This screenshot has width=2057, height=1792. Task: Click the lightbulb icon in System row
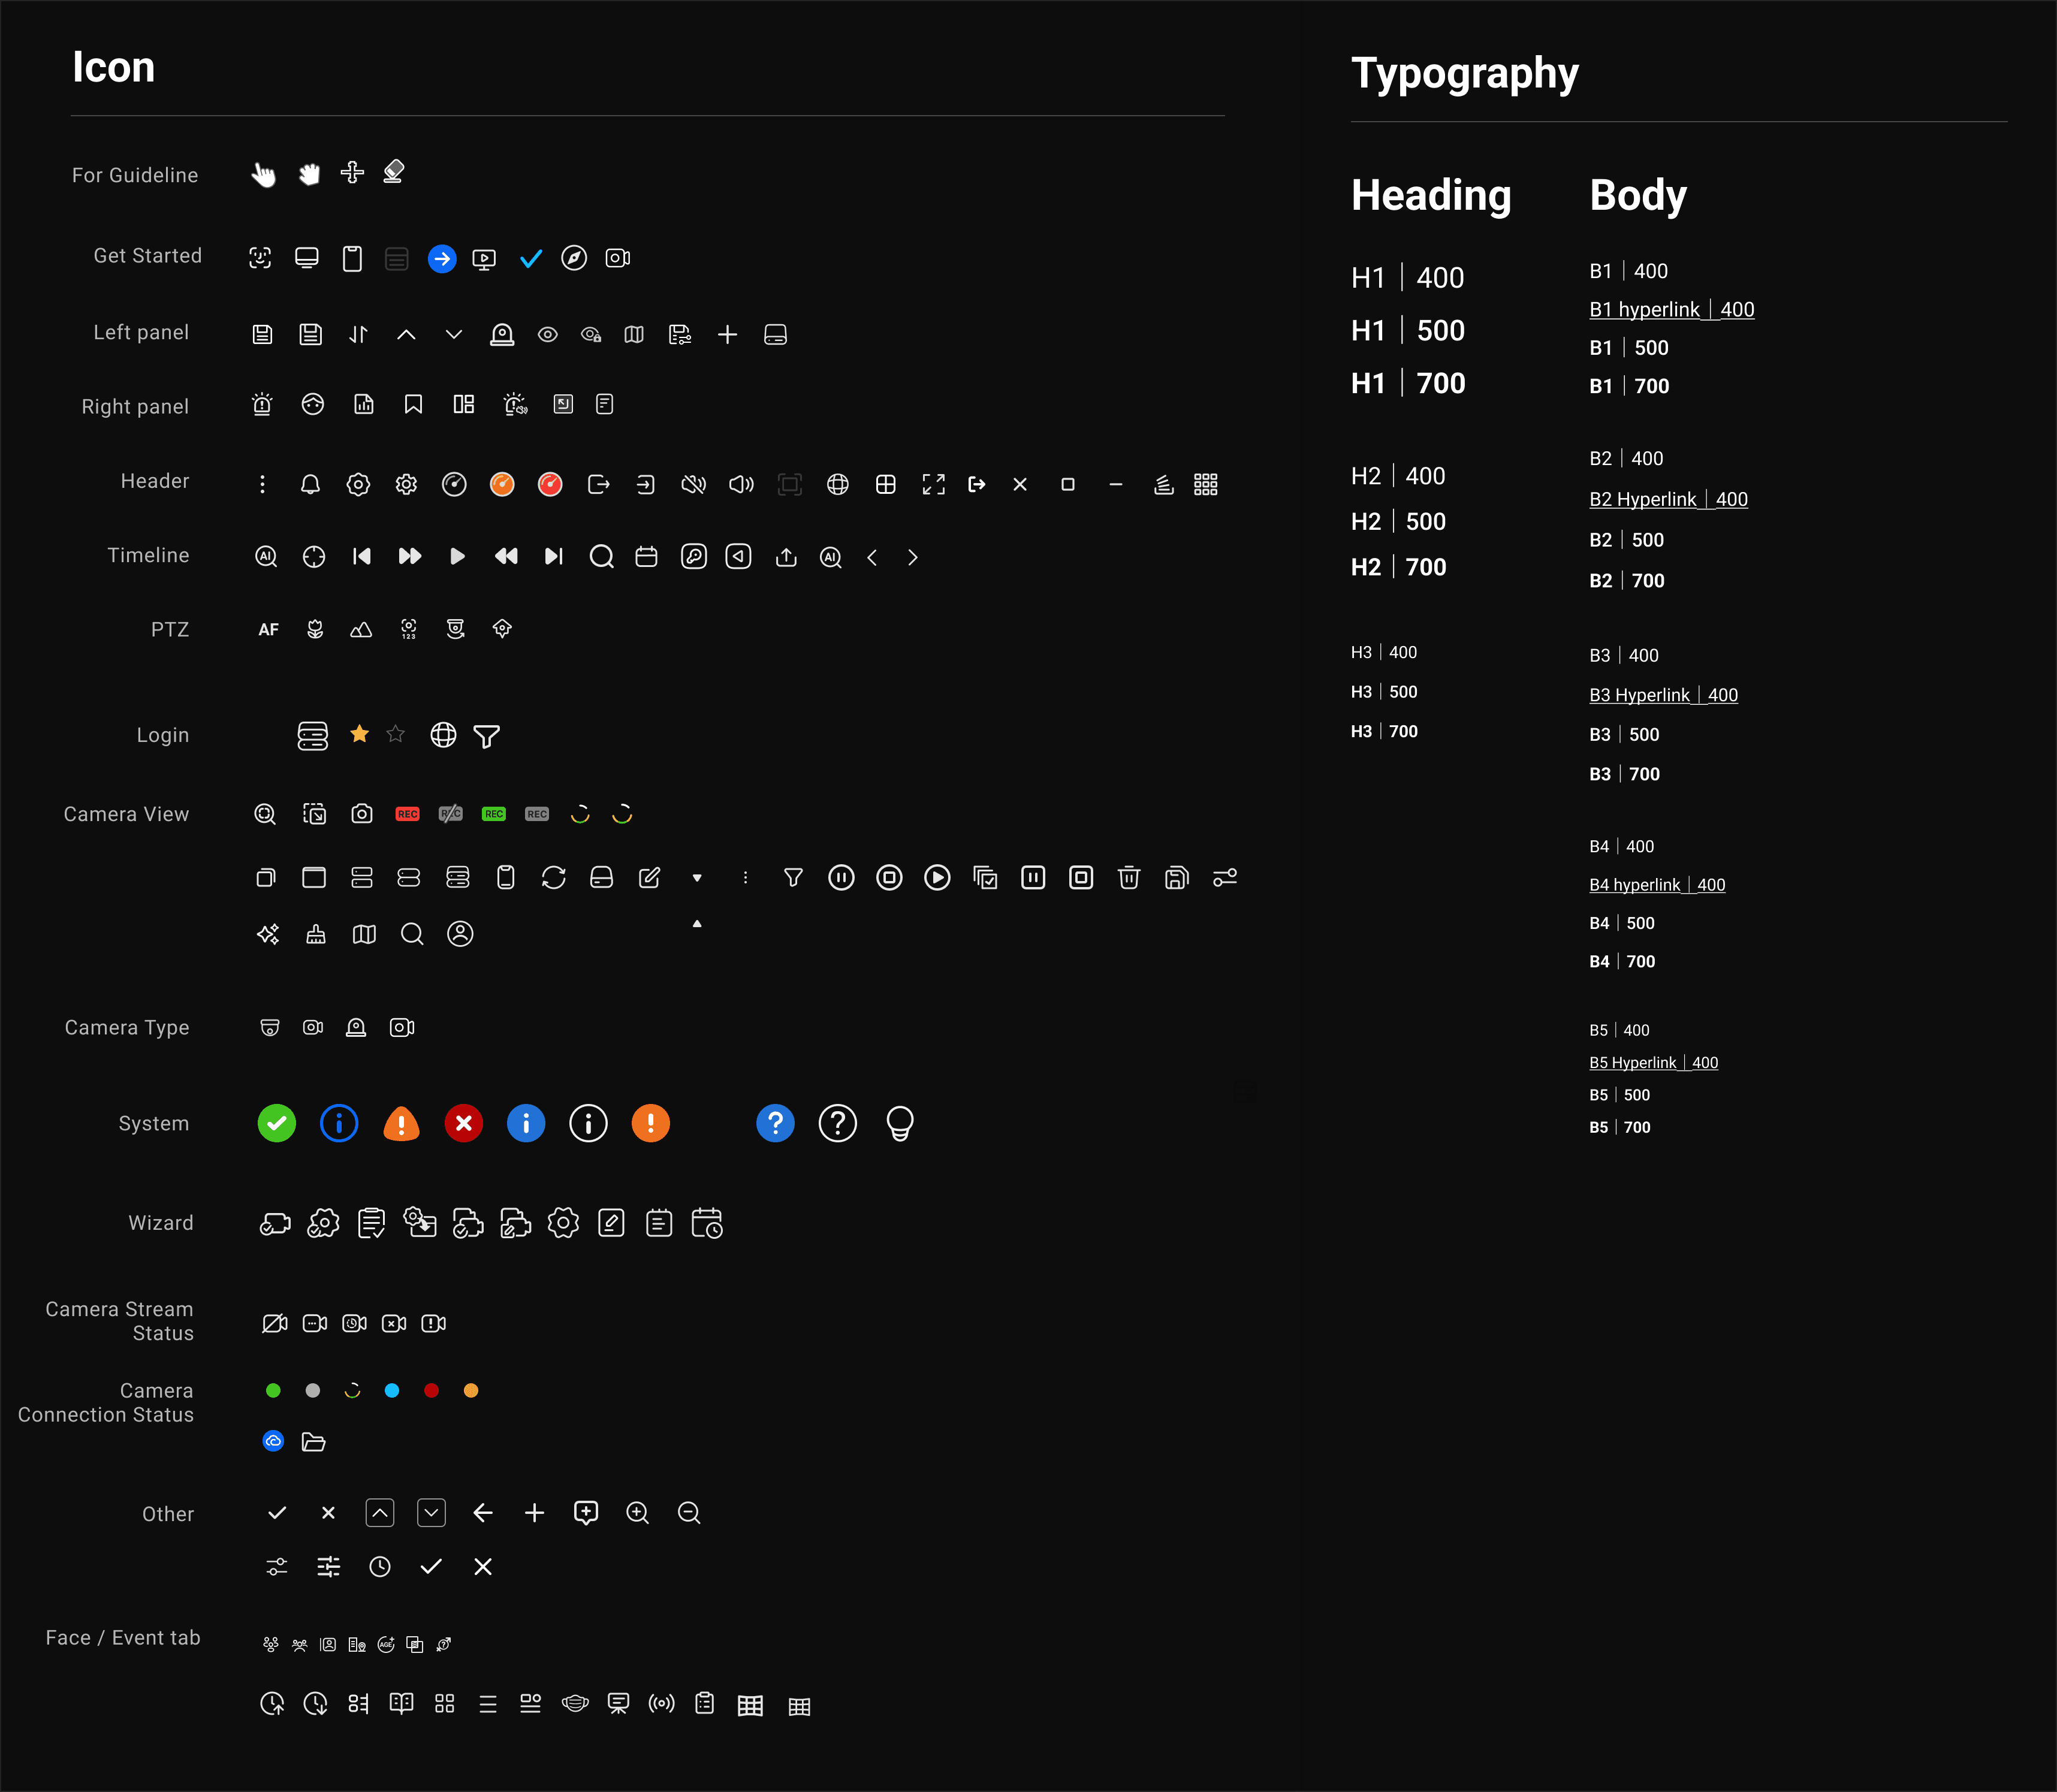899,1124
